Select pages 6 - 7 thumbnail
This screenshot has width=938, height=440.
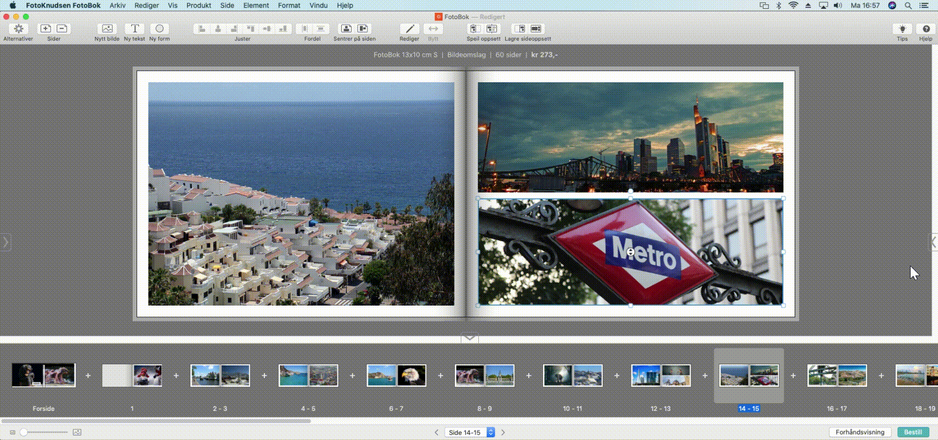pyautogui.click(x=397, y=375)
